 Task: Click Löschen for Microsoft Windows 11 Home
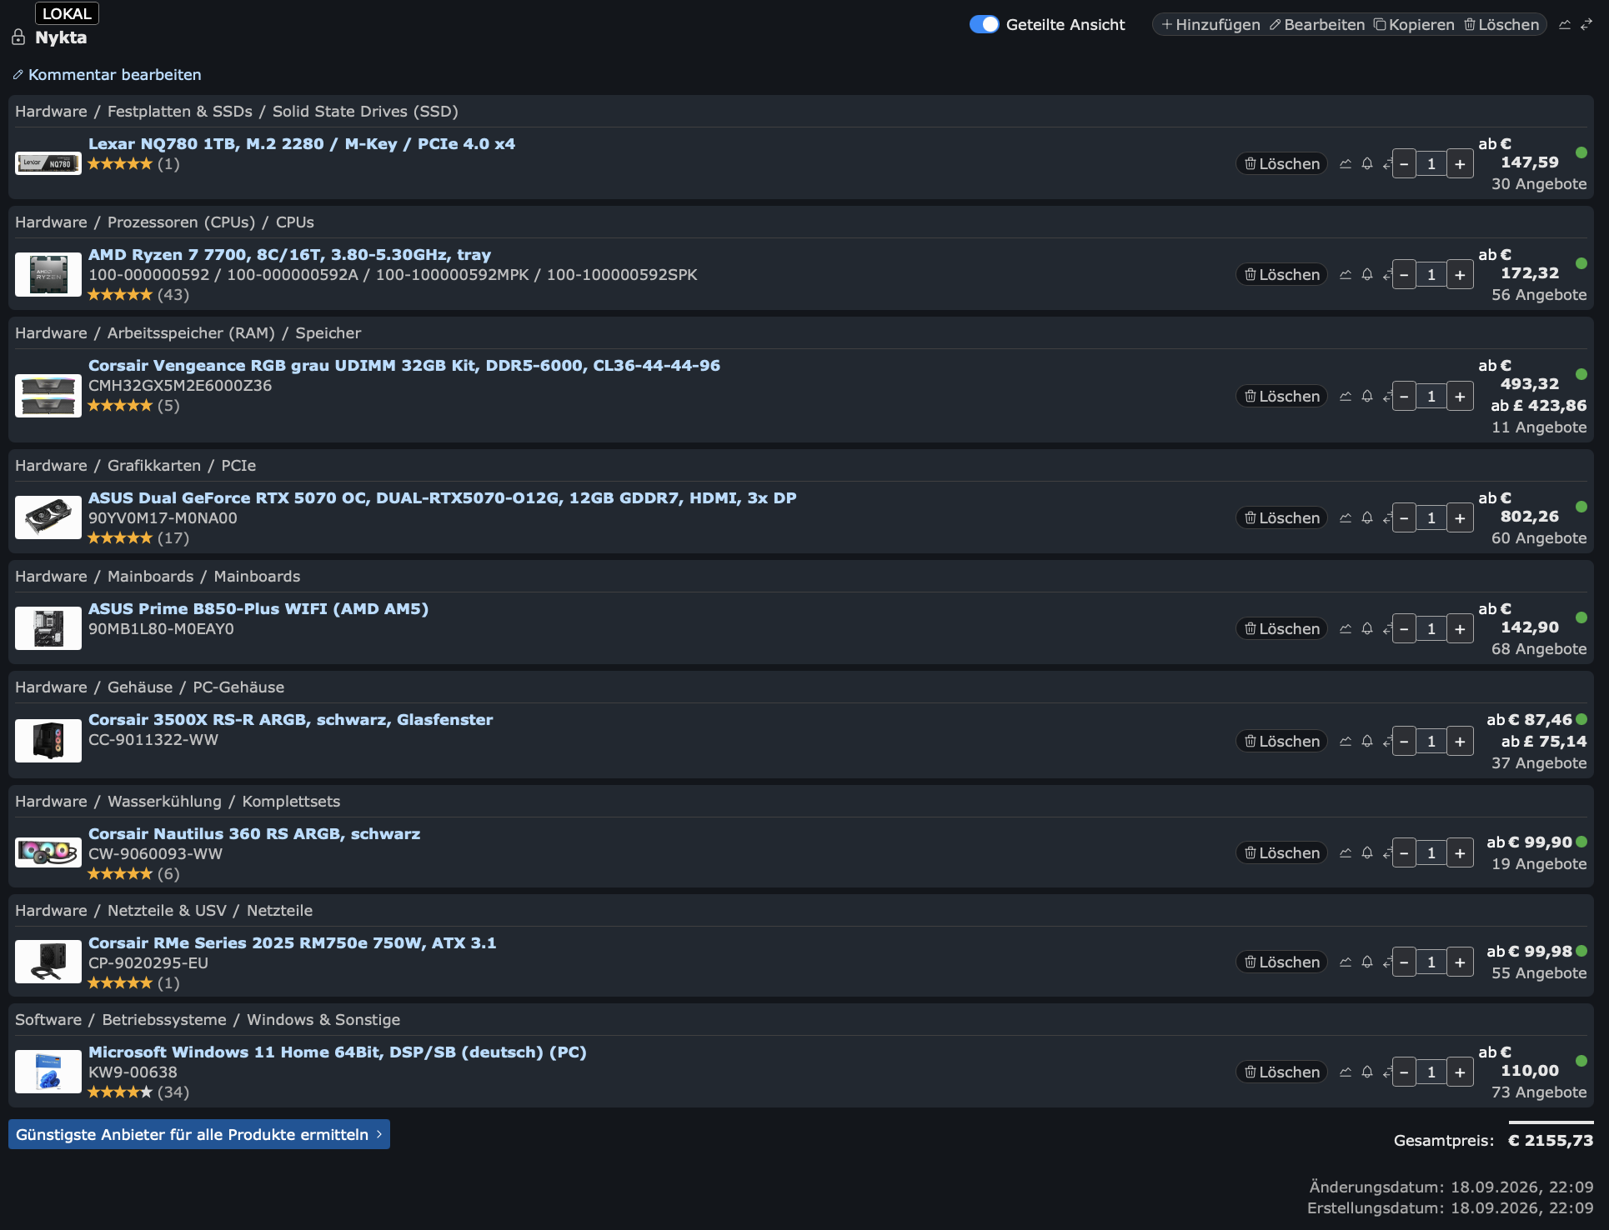[x=1281, y=1072]
